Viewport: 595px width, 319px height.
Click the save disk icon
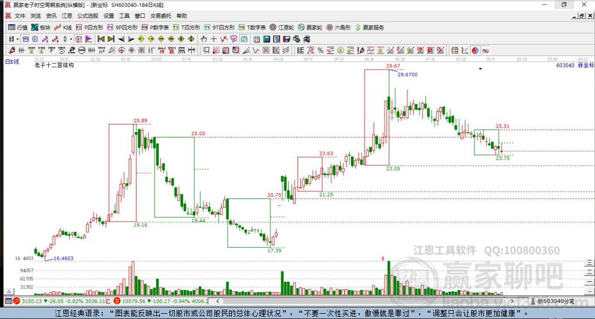click(286, 39)
